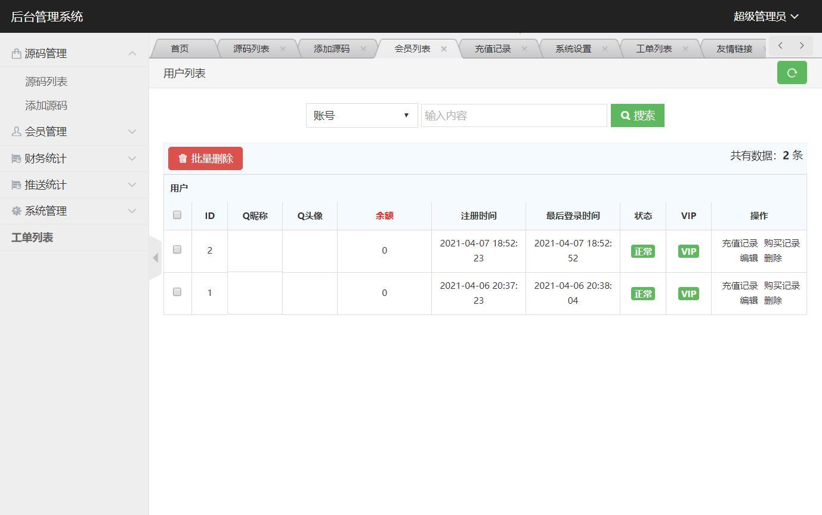
Task: Toggle the select-all checkbox in table header
Action: click(x=177, y=215)
